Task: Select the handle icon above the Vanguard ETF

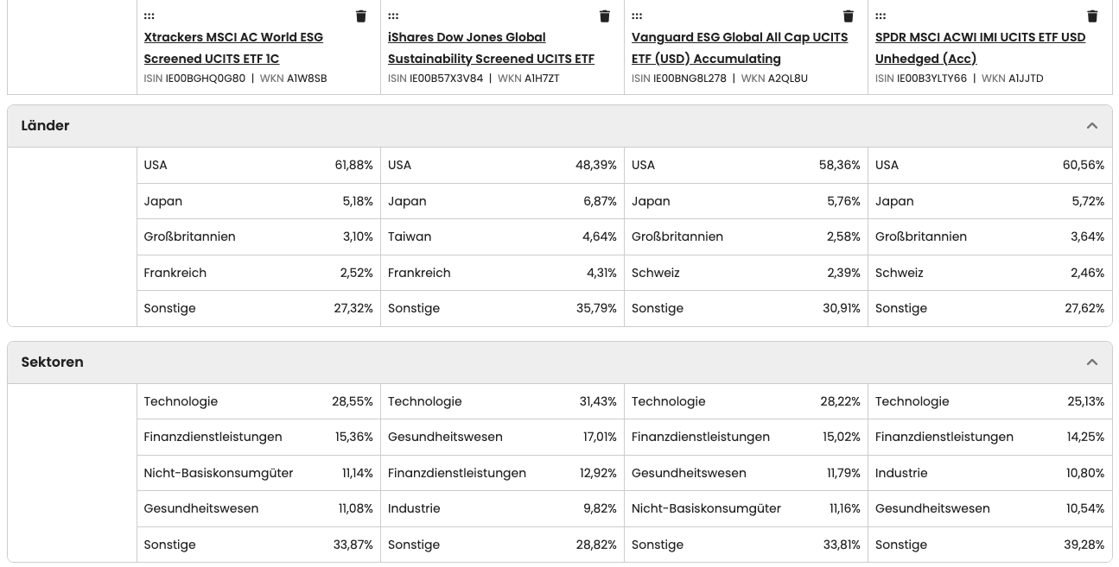Action: tap(637, 16)
